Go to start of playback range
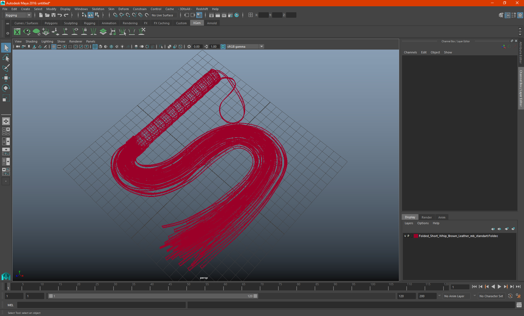 click(474, 287)
